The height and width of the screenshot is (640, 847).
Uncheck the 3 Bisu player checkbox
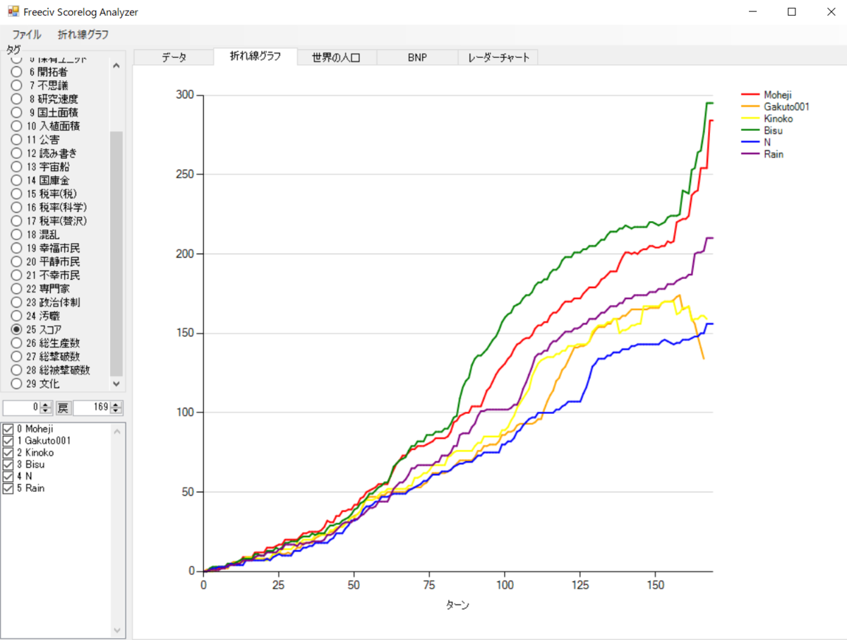8,465
